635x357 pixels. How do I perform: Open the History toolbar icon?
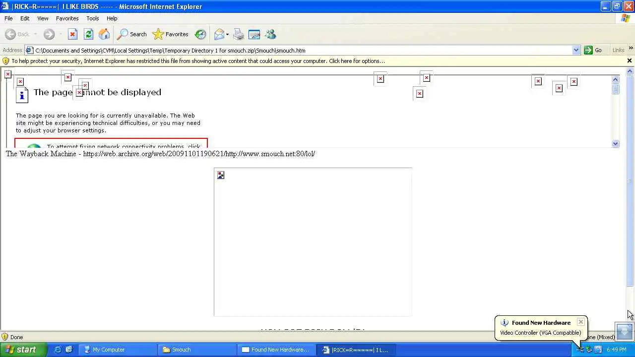tap(200, 34)
